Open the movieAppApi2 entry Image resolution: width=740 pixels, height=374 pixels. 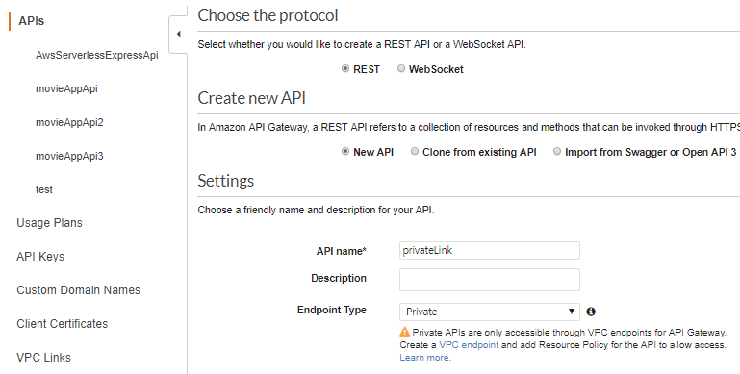pos(69,123)
